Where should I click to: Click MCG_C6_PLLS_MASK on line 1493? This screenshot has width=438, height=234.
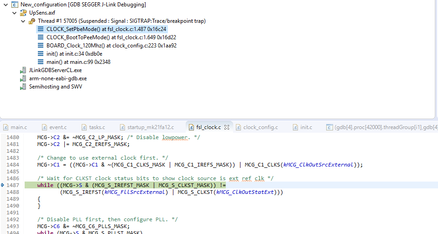pos(99,226)
